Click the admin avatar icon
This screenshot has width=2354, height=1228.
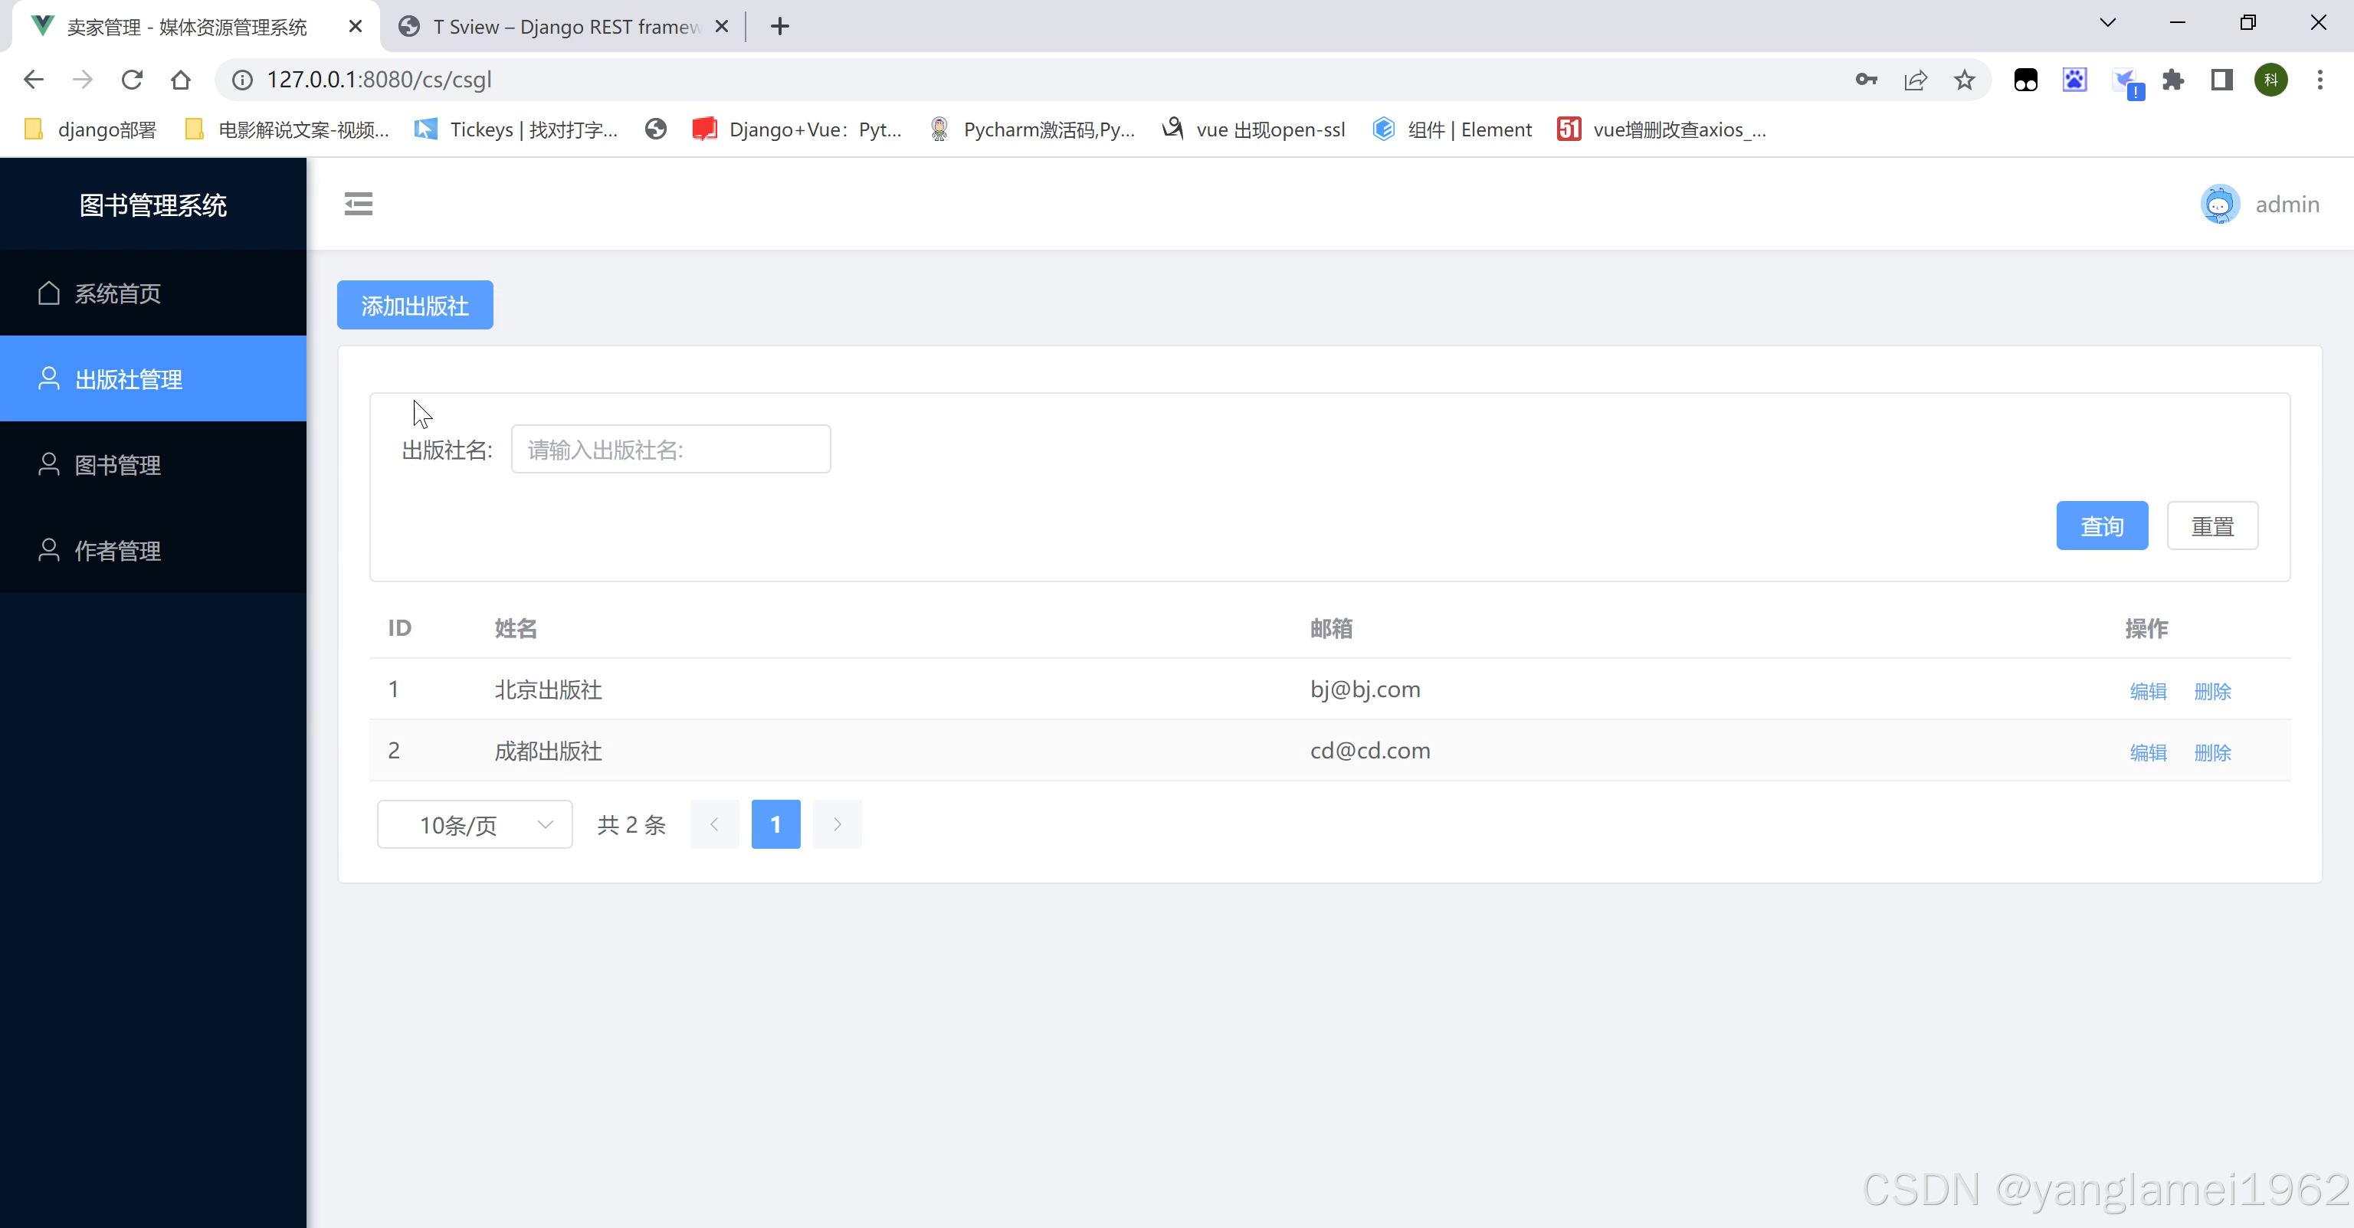tap(2221, 203)
